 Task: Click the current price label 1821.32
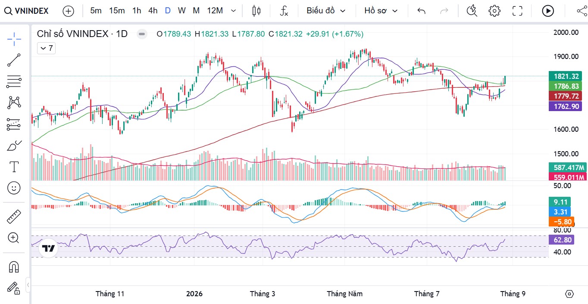pos(566,76)
